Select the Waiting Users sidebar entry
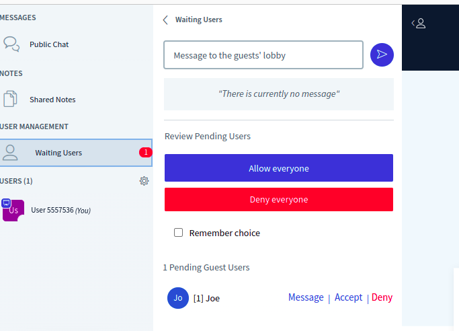The width and height of the screenshot is (459, 331). tap(76, 153)
